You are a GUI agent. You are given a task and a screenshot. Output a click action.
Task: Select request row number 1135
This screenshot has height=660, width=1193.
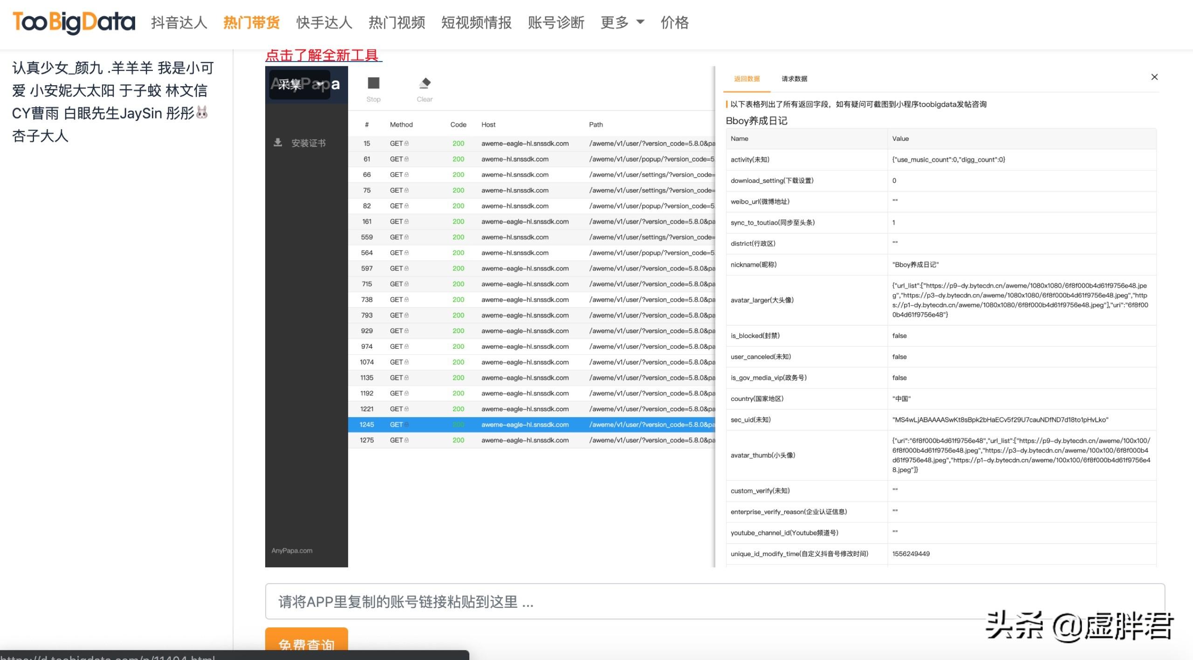[x=531, y=378]
